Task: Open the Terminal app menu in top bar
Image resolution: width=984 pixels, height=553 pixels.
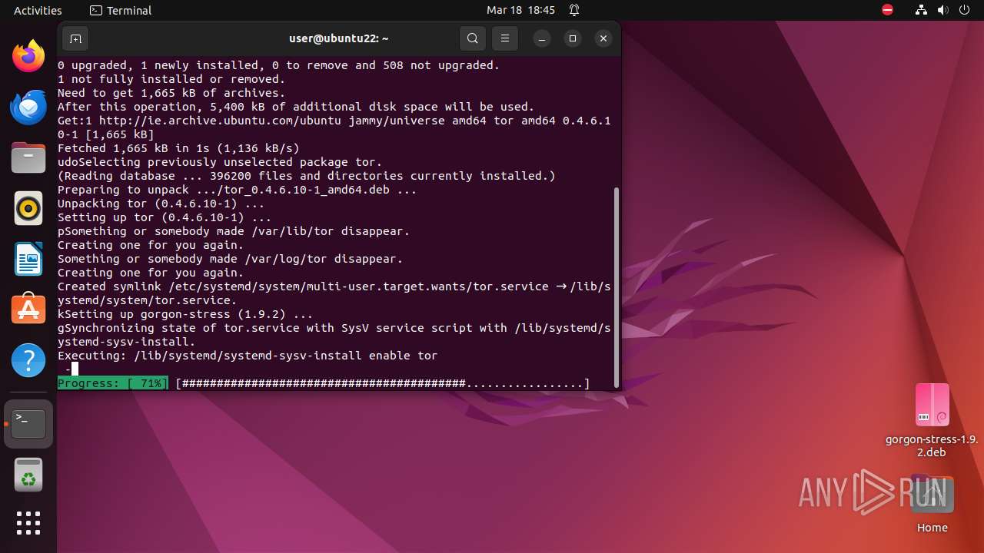Action: 121,10
